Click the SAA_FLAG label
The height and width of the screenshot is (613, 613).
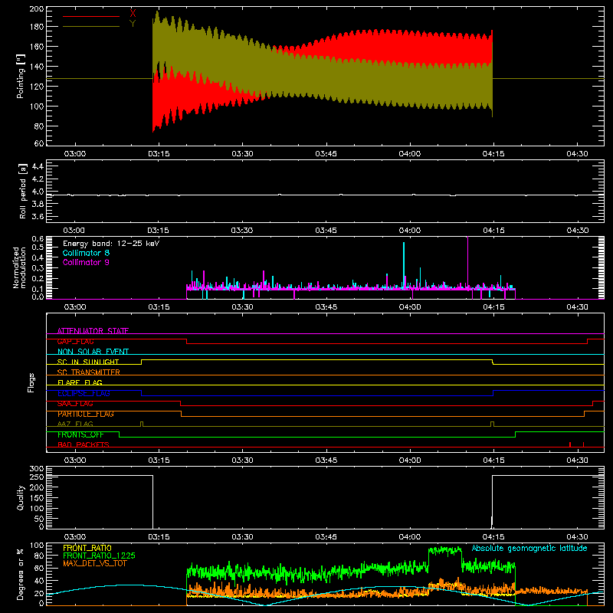coord(75,404)
